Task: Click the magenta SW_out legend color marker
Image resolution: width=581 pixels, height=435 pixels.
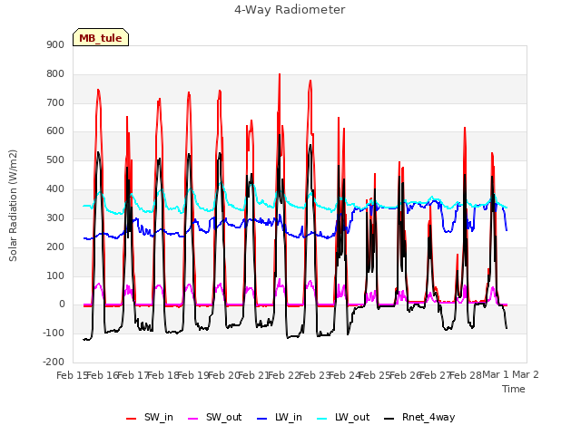Action: (193, 419)
